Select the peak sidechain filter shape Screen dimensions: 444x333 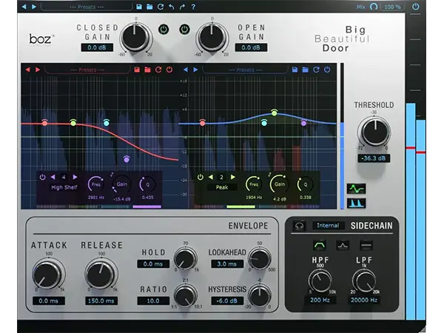point(343,245)
